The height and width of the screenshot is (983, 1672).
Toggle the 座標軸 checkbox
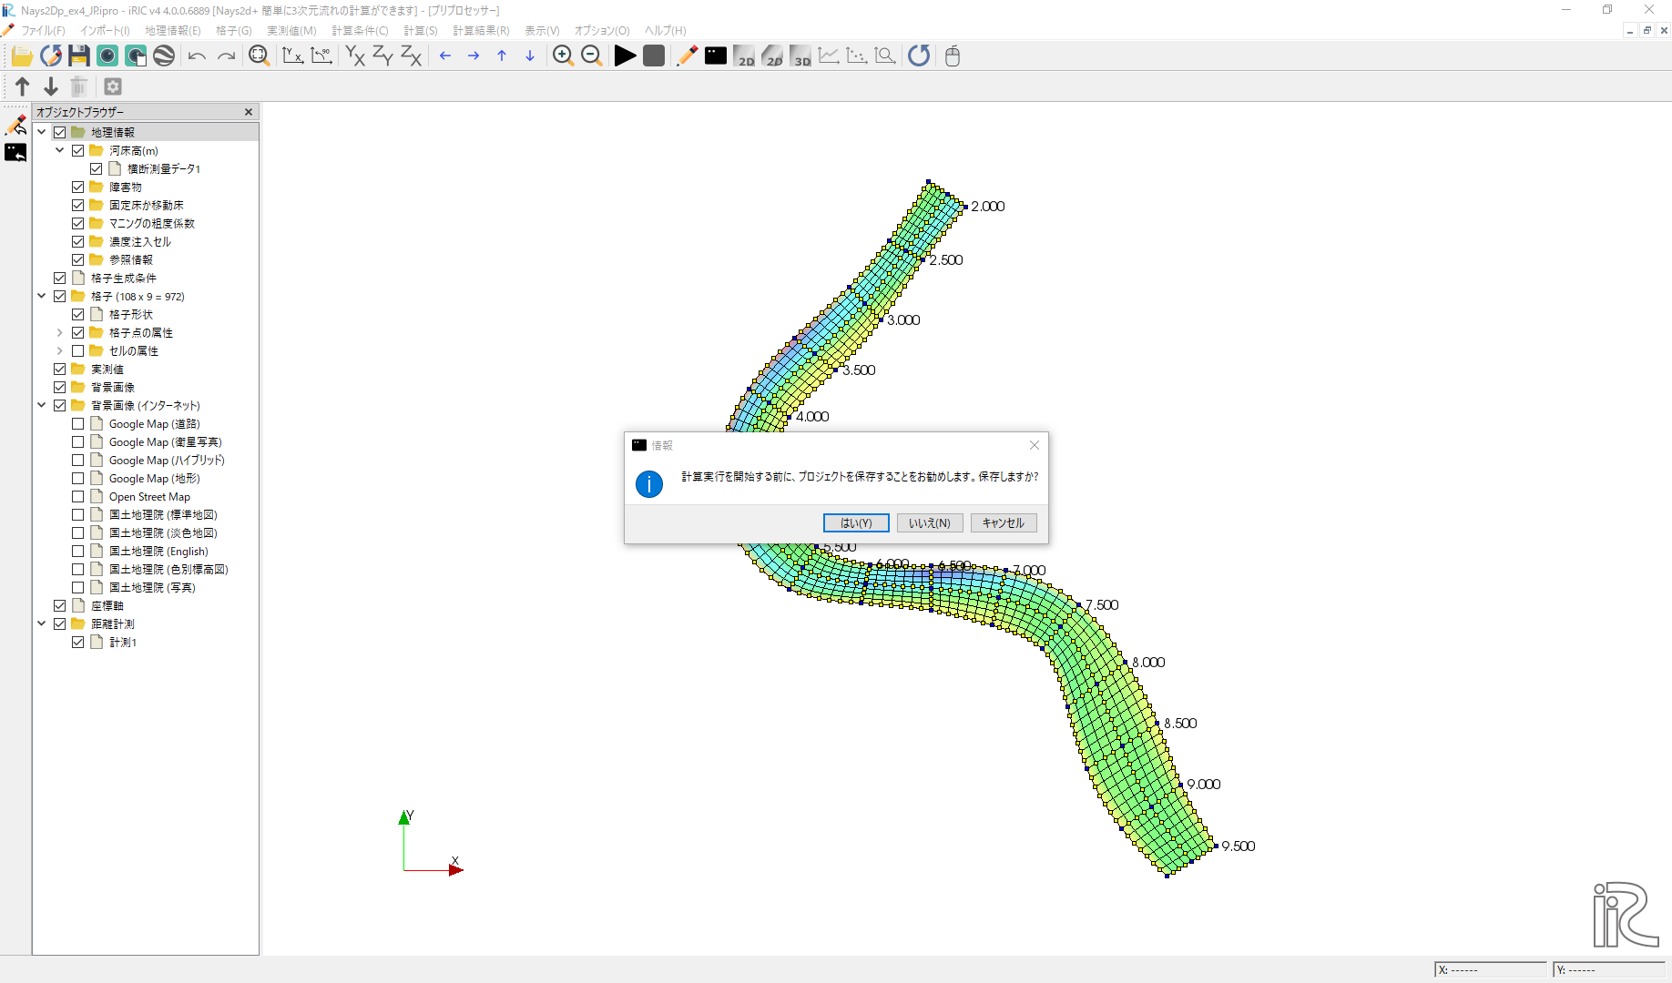pos(60,606)
